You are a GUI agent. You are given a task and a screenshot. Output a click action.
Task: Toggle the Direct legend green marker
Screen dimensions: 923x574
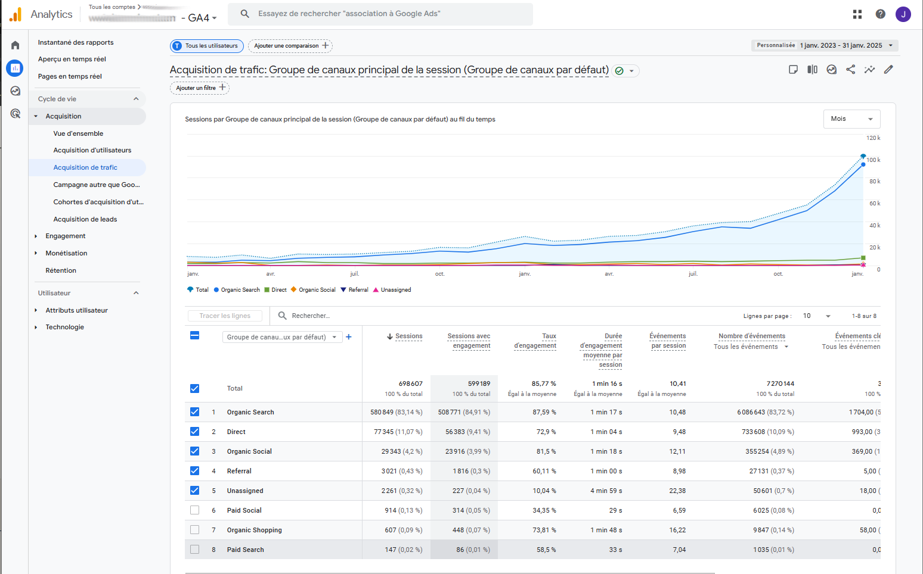point(267,290)
